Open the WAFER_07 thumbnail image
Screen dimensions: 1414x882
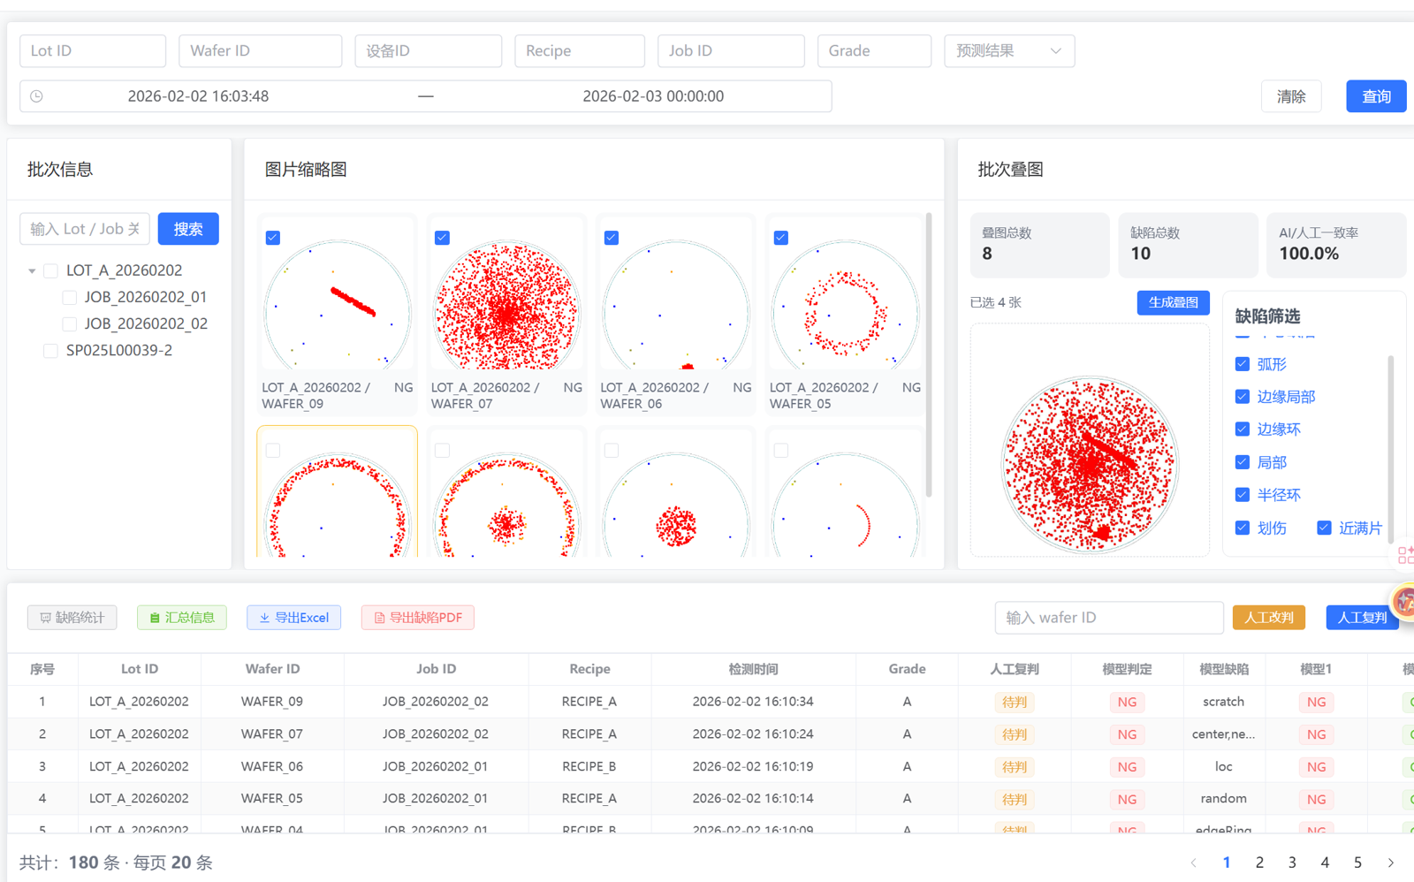pos(506,306)
